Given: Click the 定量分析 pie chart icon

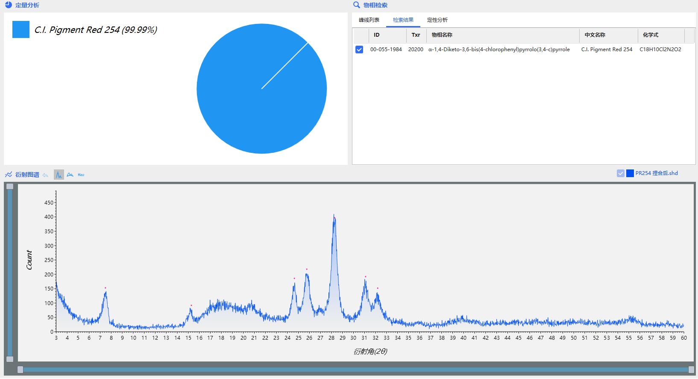Looking at the screenshot, I should point(9,5).
